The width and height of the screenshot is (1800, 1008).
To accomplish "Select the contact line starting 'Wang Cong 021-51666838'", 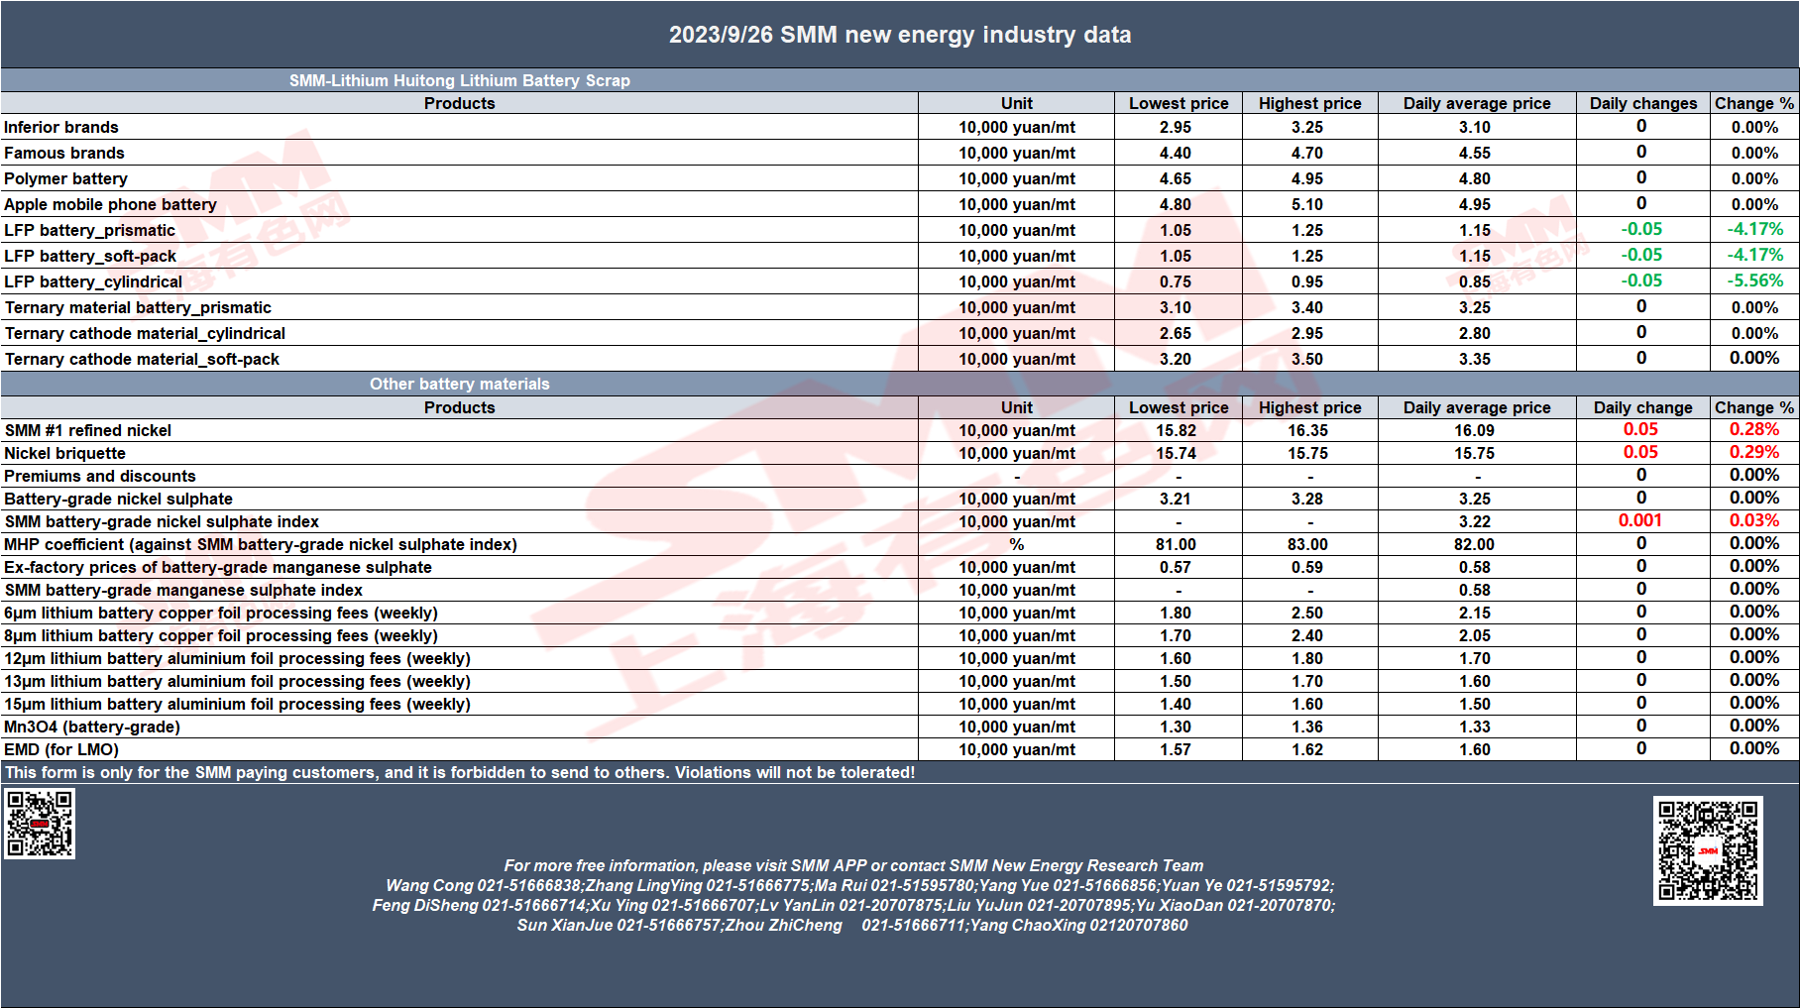I will [x=860, y=885].
